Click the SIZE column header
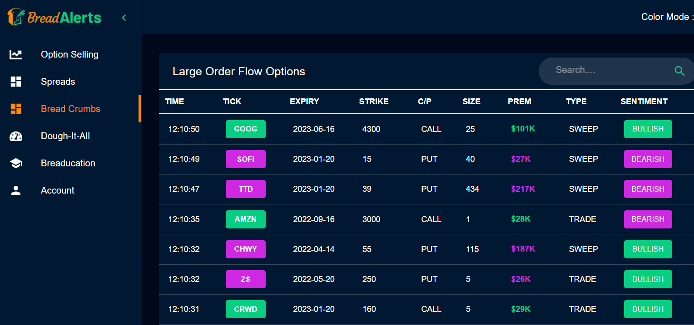The height and width of the screenshot is (325, 694). [471, 102]
